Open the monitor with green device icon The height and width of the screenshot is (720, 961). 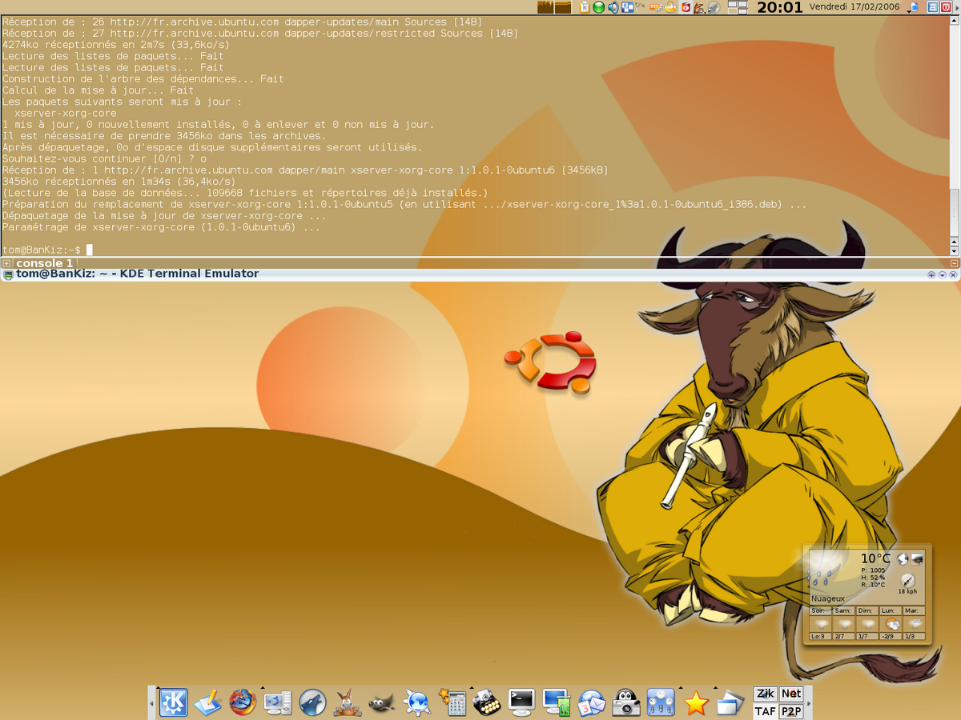(557, 702)
